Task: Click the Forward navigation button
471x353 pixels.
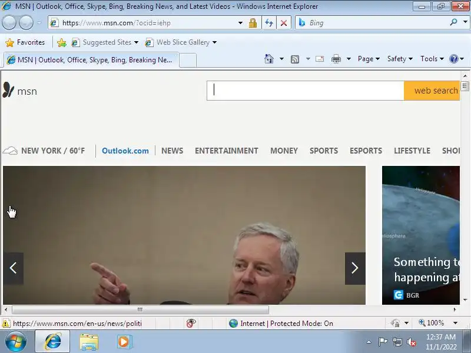Action: pyautogui.click(x=26, y=22)
